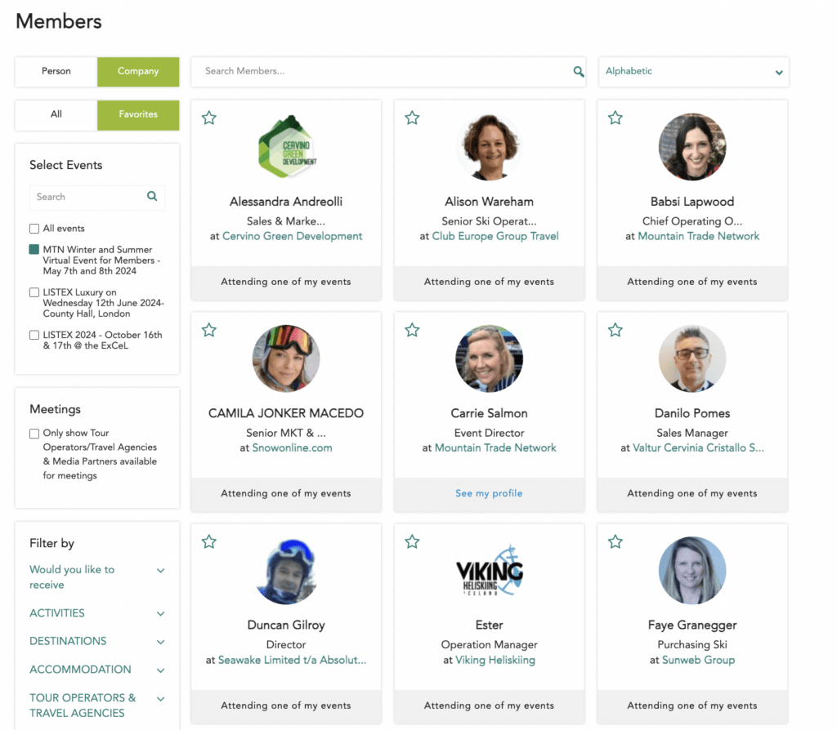This screenshot has width=837, height=730.
Task: Star Ester's member card
Action: point(412,541)
